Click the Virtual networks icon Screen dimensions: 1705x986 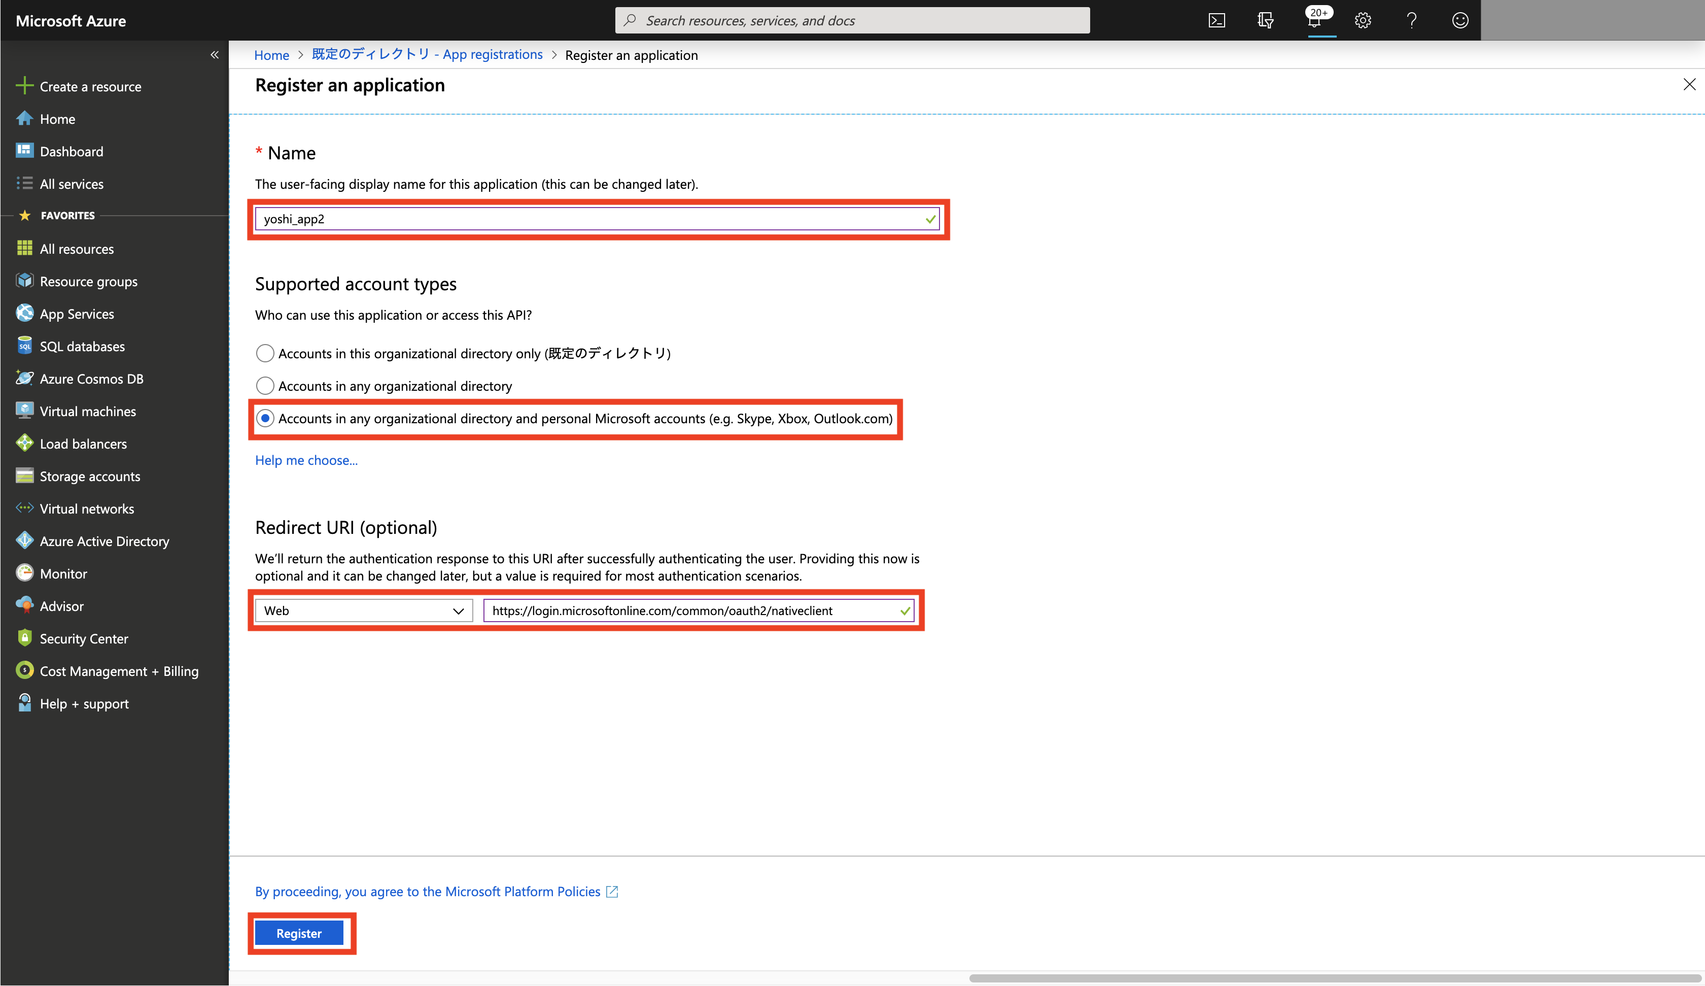pyautogui.click(x=24, y=507)
